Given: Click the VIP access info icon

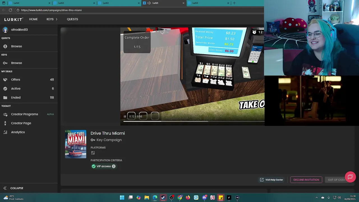Looking at the screenshot, I should 114,166.
